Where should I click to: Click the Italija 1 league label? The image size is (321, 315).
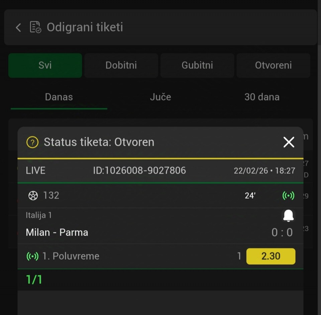(39, 215)
